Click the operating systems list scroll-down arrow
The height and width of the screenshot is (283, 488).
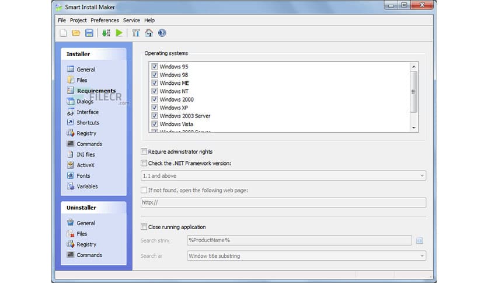tap(414, 127)
